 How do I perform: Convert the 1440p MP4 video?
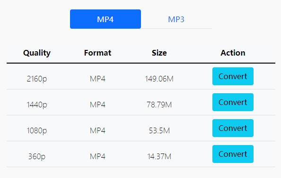[x=233, y=102]
